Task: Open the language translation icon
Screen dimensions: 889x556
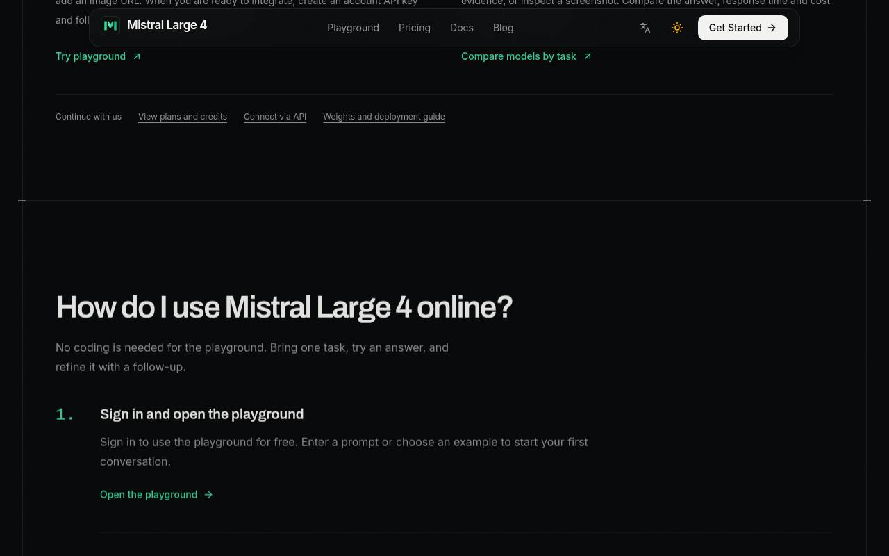Action: click(645, 28)
